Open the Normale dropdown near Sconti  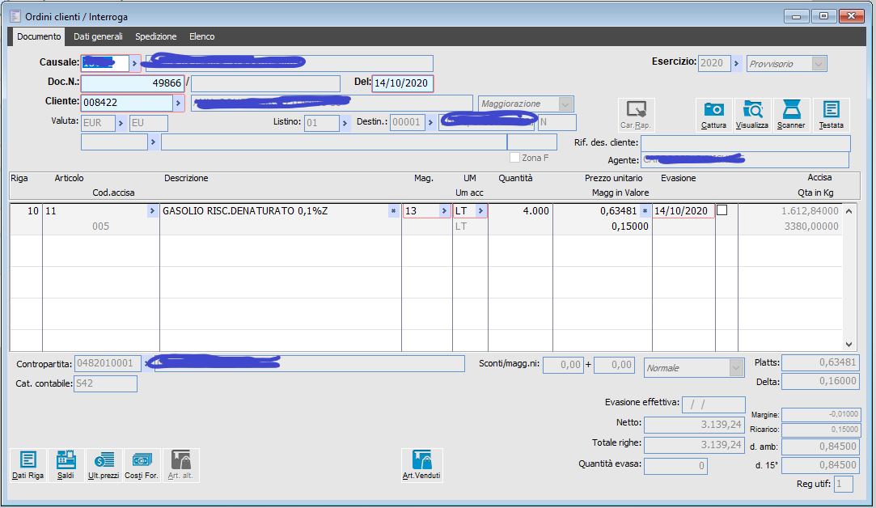[x=734, y=368]
